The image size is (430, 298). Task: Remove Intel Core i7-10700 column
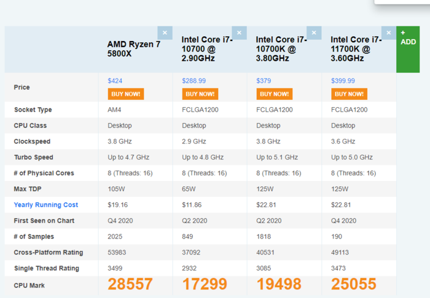coord(239,33)
